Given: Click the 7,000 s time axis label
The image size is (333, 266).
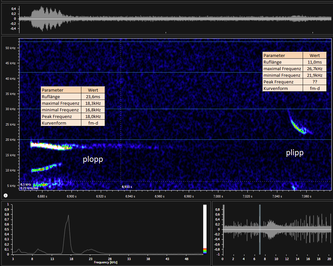Looking at the screenshot, I should [x=218, y=196].
